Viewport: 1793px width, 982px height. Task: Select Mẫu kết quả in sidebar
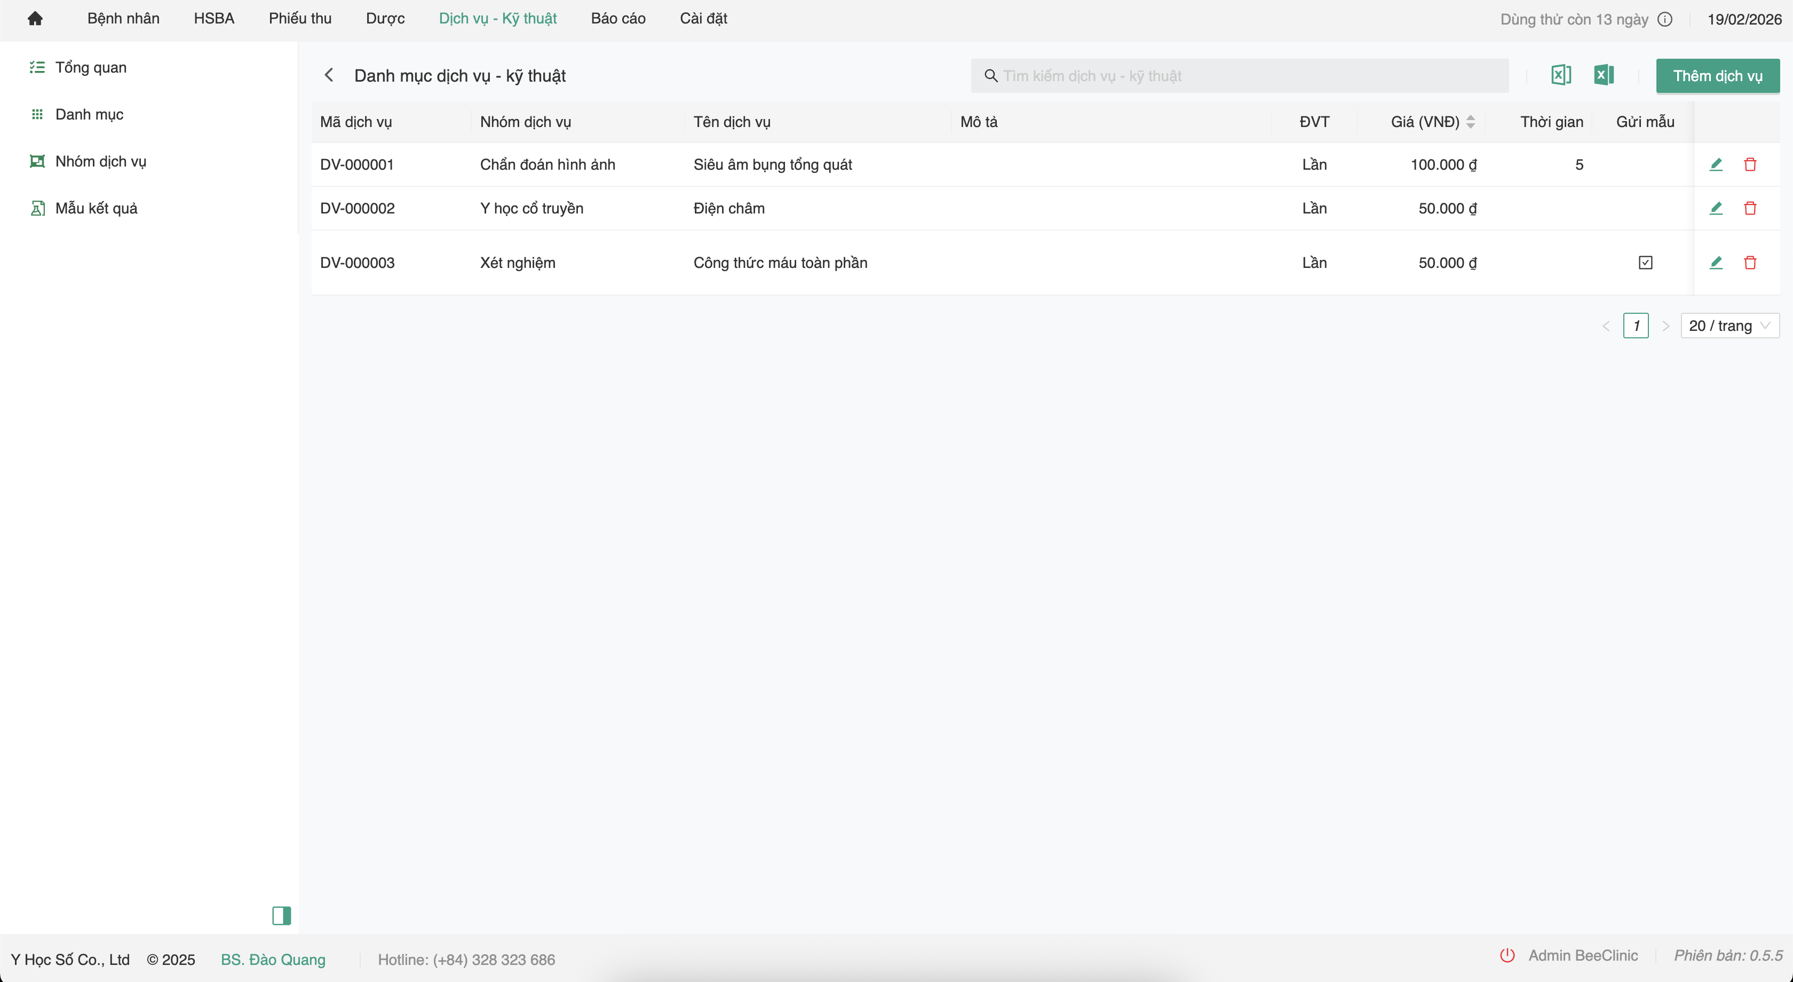click(96, 208)
